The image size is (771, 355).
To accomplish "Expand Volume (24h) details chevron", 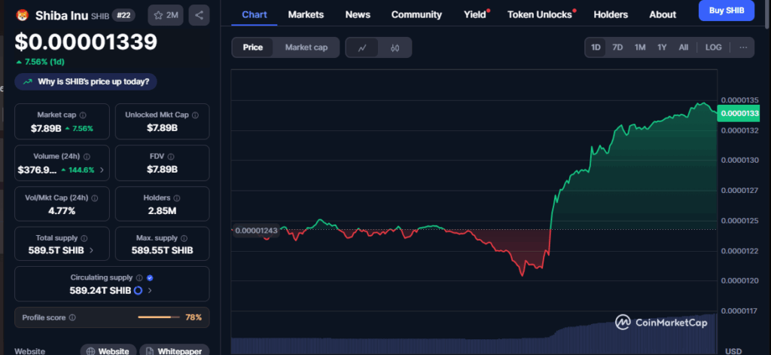I will point(102,170).
